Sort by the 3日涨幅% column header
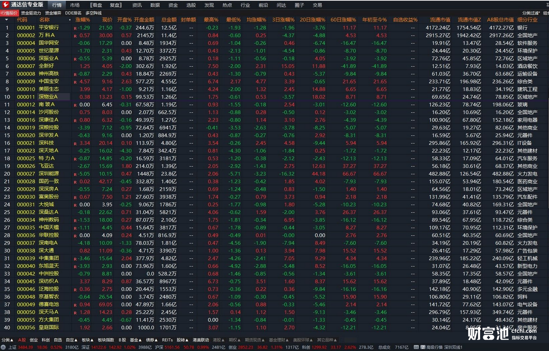The width and height of the screenshot is (549, 351). [283, 20]
